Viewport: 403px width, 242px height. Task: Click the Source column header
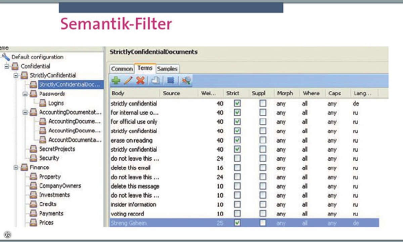coord(179,93)
